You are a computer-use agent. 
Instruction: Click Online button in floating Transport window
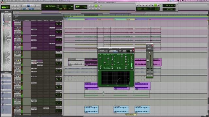pos(137,5)
